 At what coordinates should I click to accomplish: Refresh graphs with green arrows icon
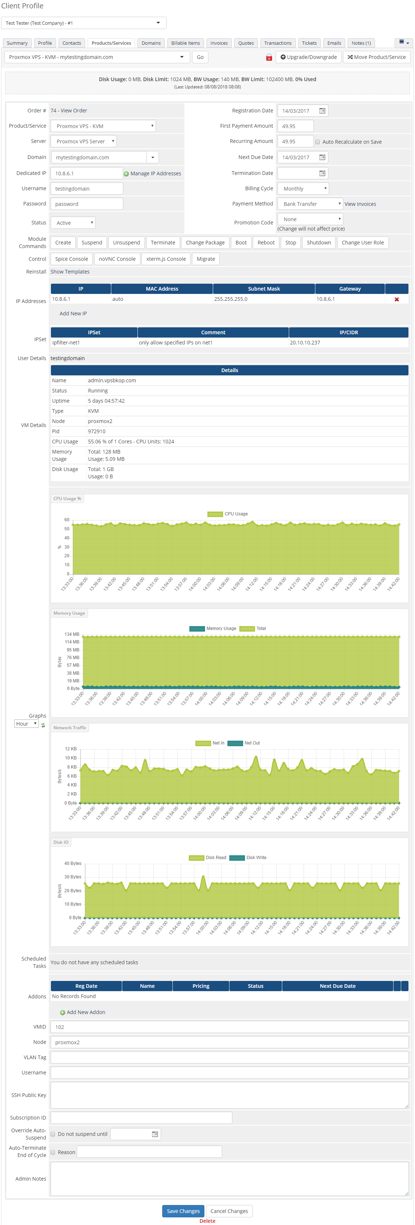43,726
